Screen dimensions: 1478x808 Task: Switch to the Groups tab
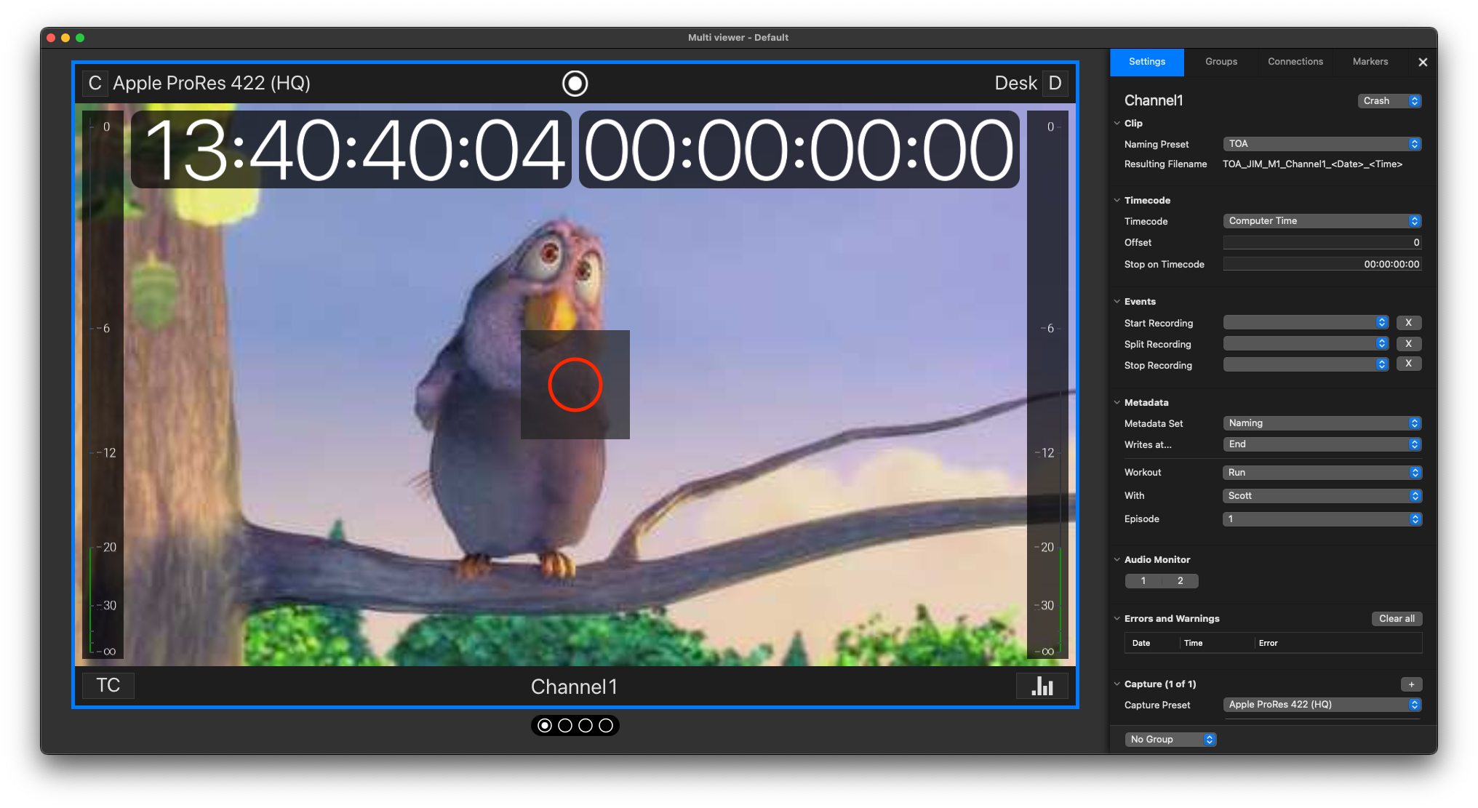[1221, 62]
